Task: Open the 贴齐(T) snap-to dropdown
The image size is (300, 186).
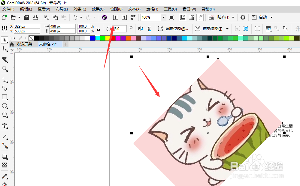Action: coord(233,17)
